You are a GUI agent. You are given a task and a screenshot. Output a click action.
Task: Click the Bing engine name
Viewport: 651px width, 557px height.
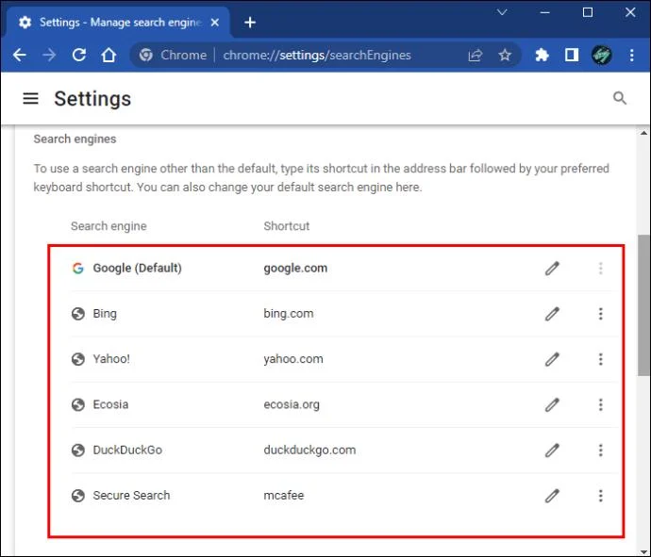(x=105, y=314)
